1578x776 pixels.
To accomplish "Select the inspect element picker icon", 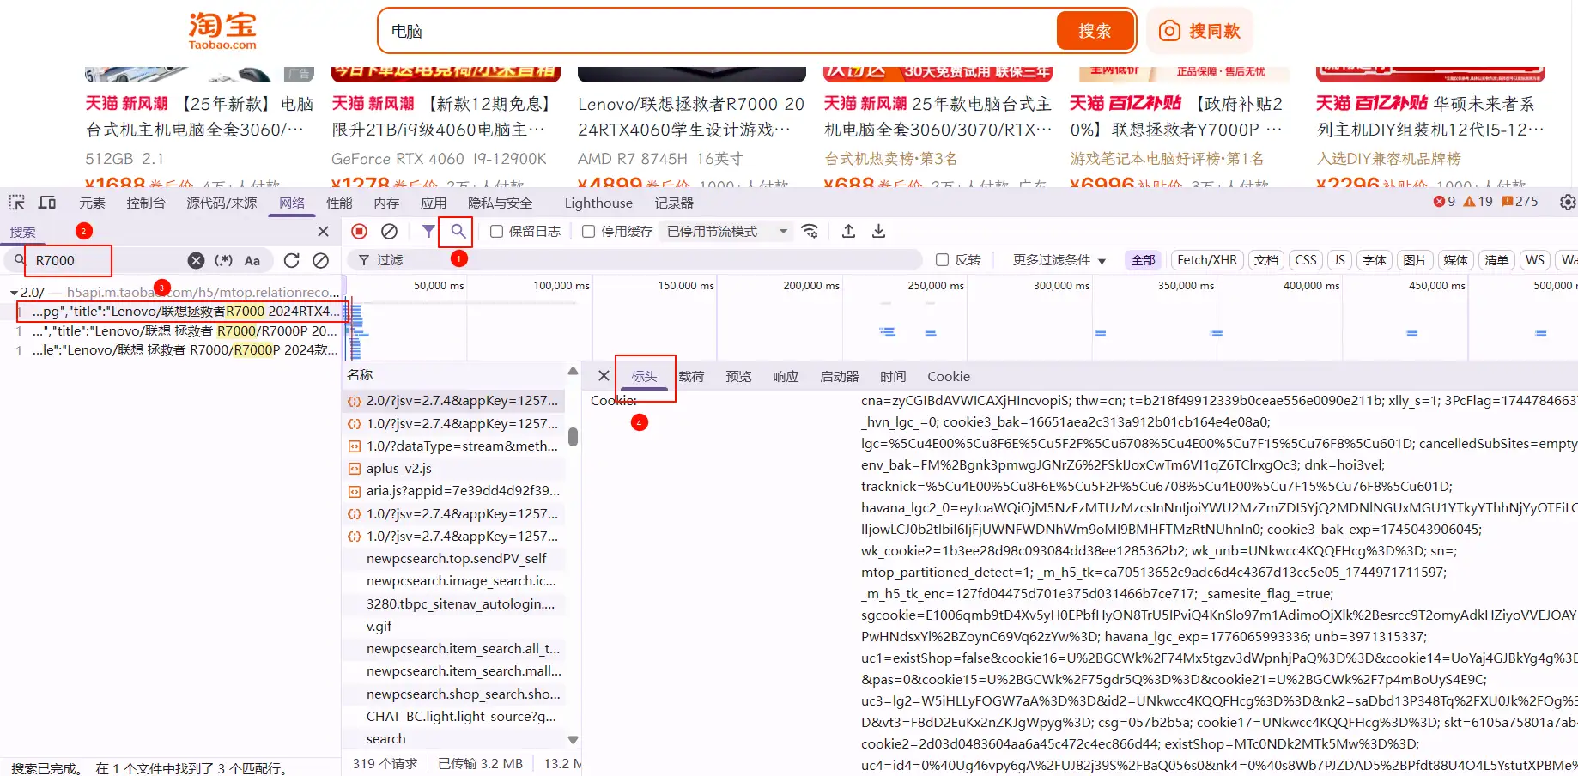I will click(17, 203).
